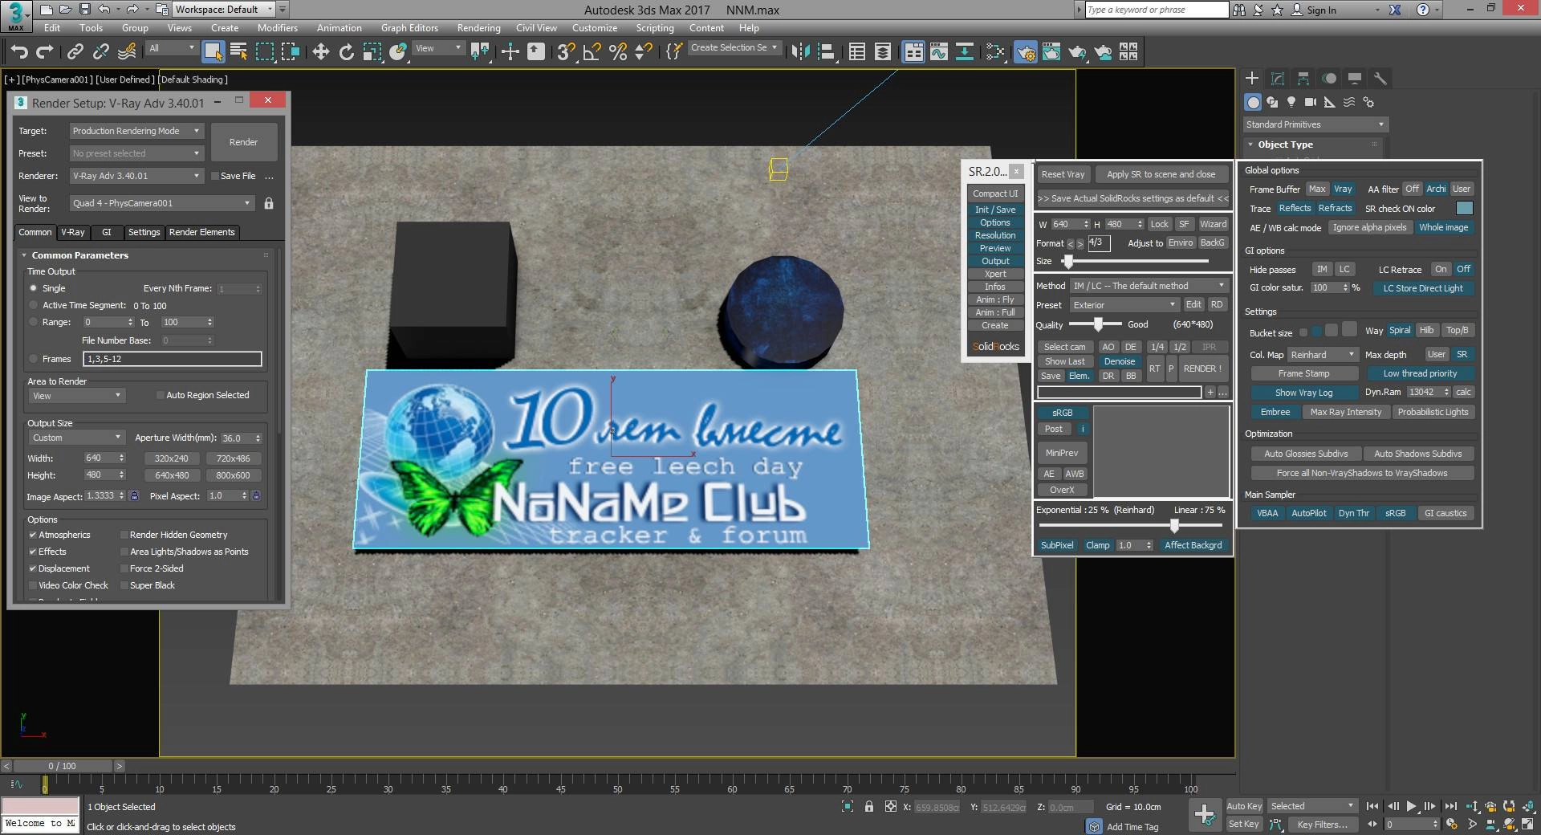Enable Save File checkbox
Image resolution: width=1541 pixels, height=835 pixels.
coord(215,176)
